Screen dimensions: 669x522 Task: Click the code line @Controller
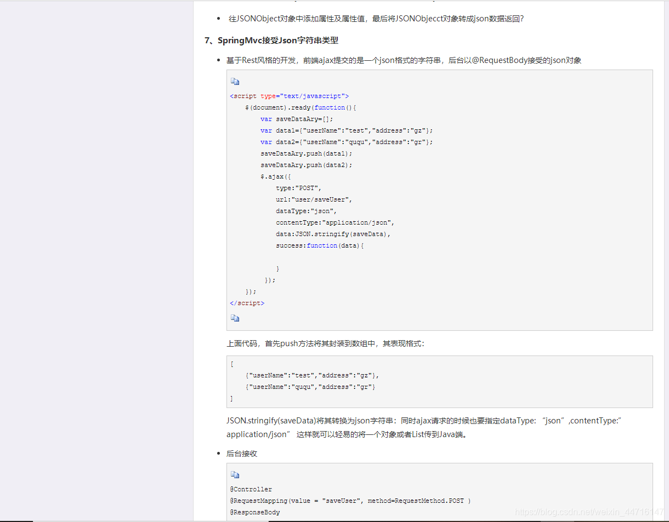point(251,489)
